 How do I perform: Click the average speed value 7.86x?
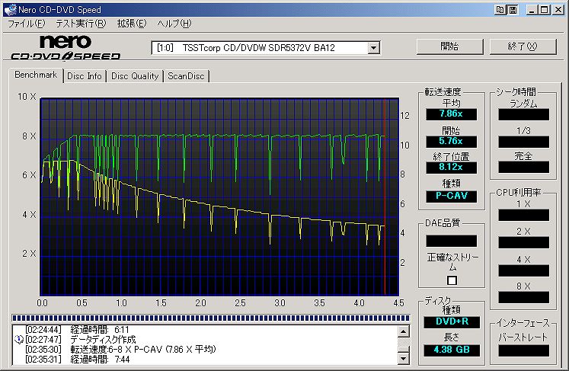pyautogui.click(x=451, y=114)
